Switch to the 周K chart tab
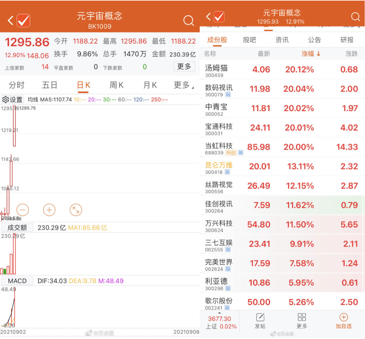Image resolution: width=365 pixels, height=339 pixels. [x=117, y=85]
